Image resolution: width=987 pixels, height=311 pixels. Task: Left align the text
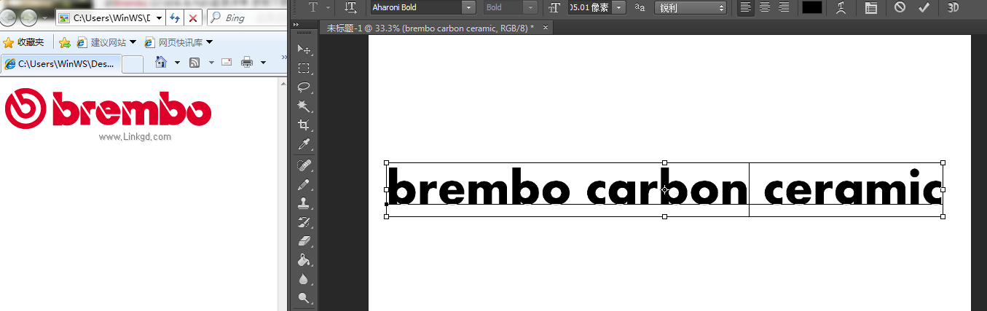tap(745, 7)
